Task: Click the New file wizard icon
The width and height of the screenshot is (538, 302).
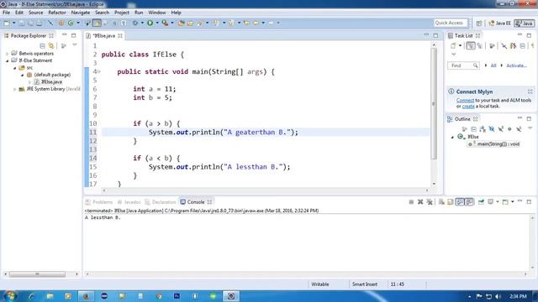Action: coord(7,23)
